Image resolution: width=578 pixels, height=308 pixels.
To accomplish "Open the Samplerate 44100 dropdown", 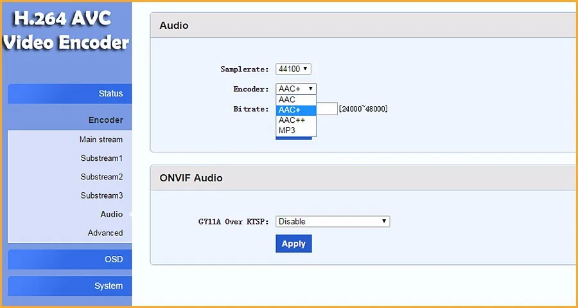I will [293, 69].
